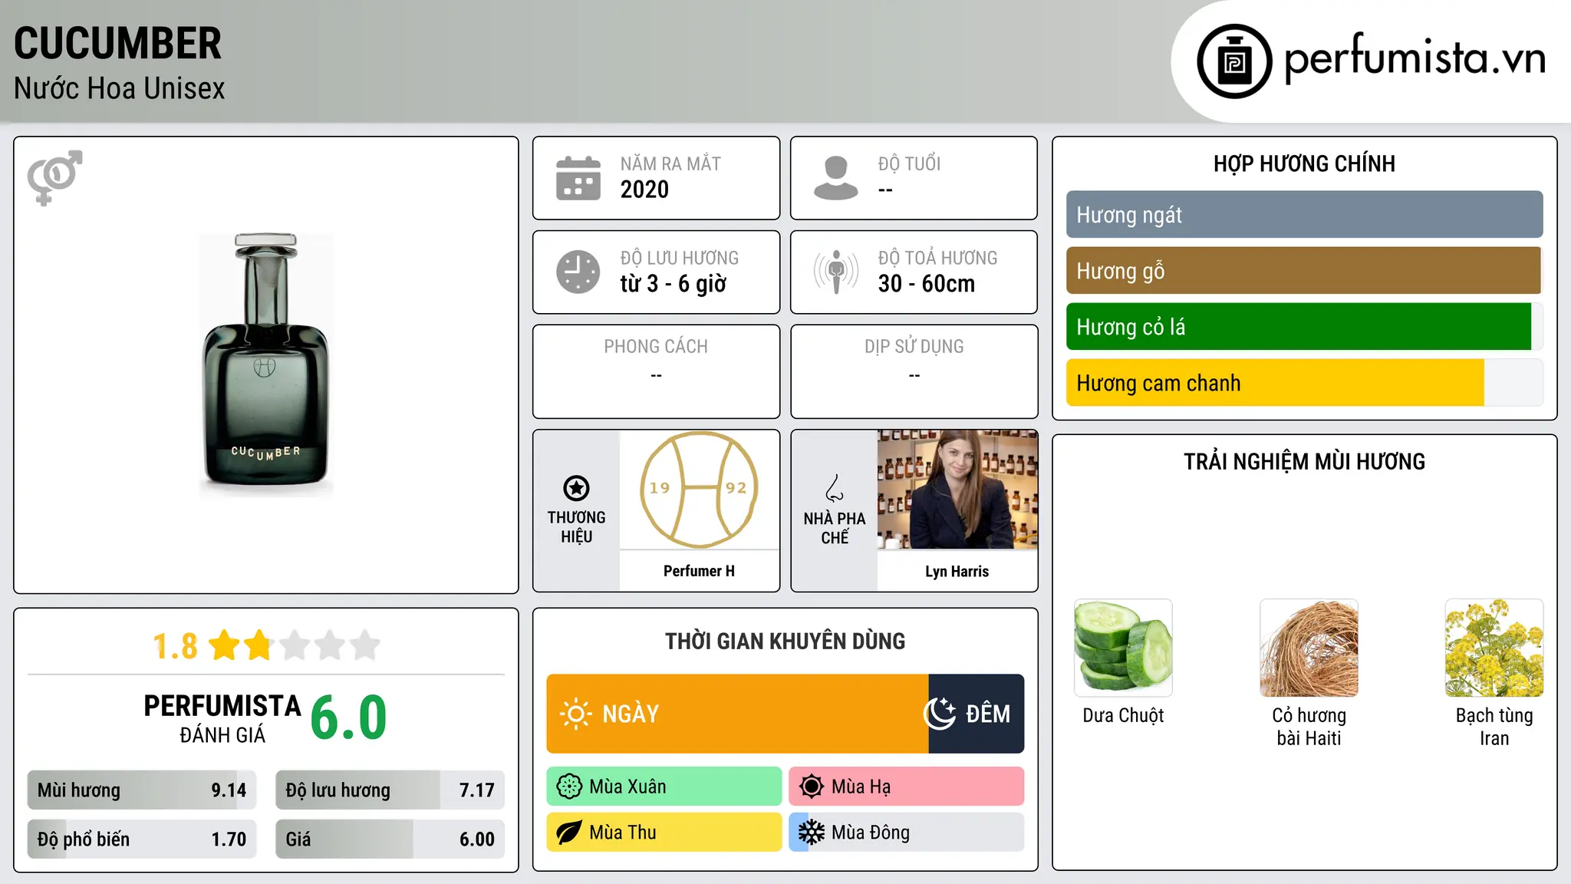Click the perfumista.vn site name
Viewport: 1571px width, 884px height.
1415,58
